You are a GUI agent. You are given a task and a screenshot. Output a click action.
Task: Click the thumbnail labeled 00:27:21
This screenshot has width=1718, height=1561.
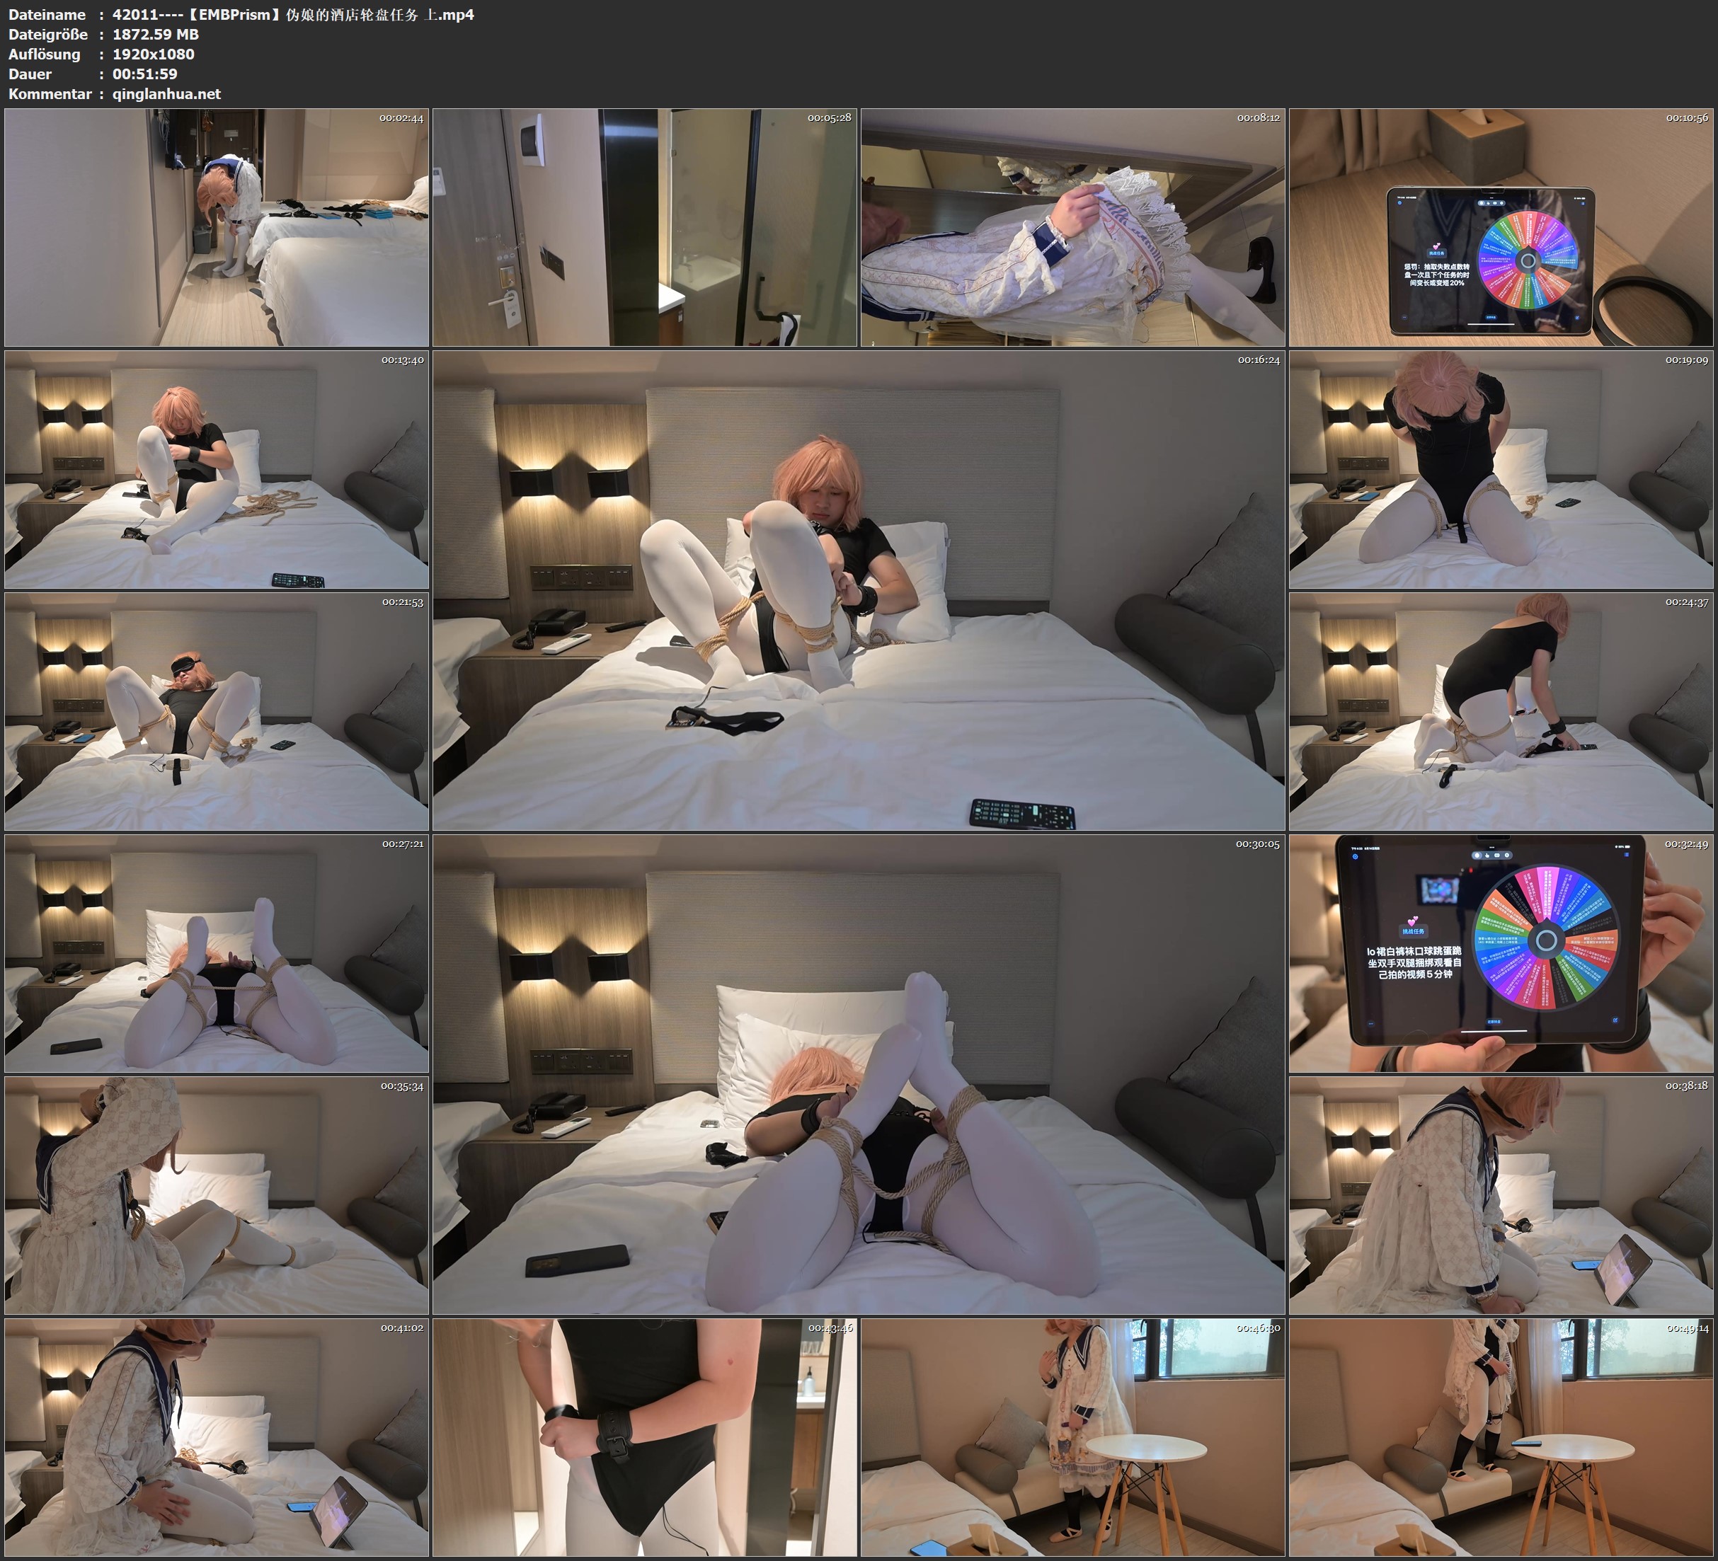(x=217, y=953)
